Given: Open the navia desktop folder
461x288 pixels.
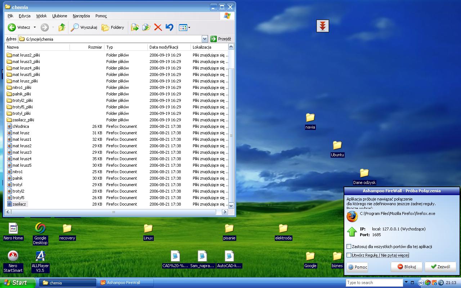Looking at the screenshot, I should [310, 121].
